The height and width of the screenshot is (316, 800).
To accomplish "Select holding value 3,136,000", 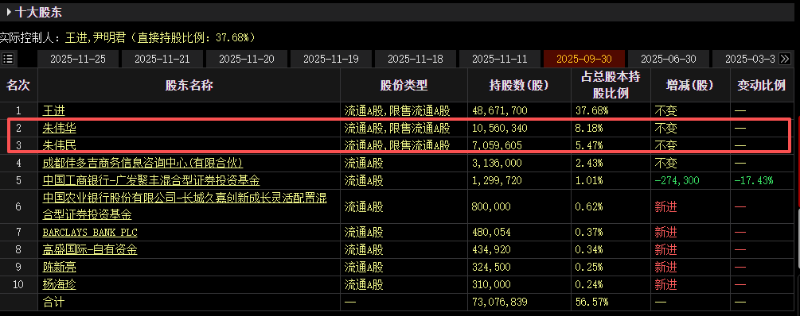I will (x=497, y=164).
